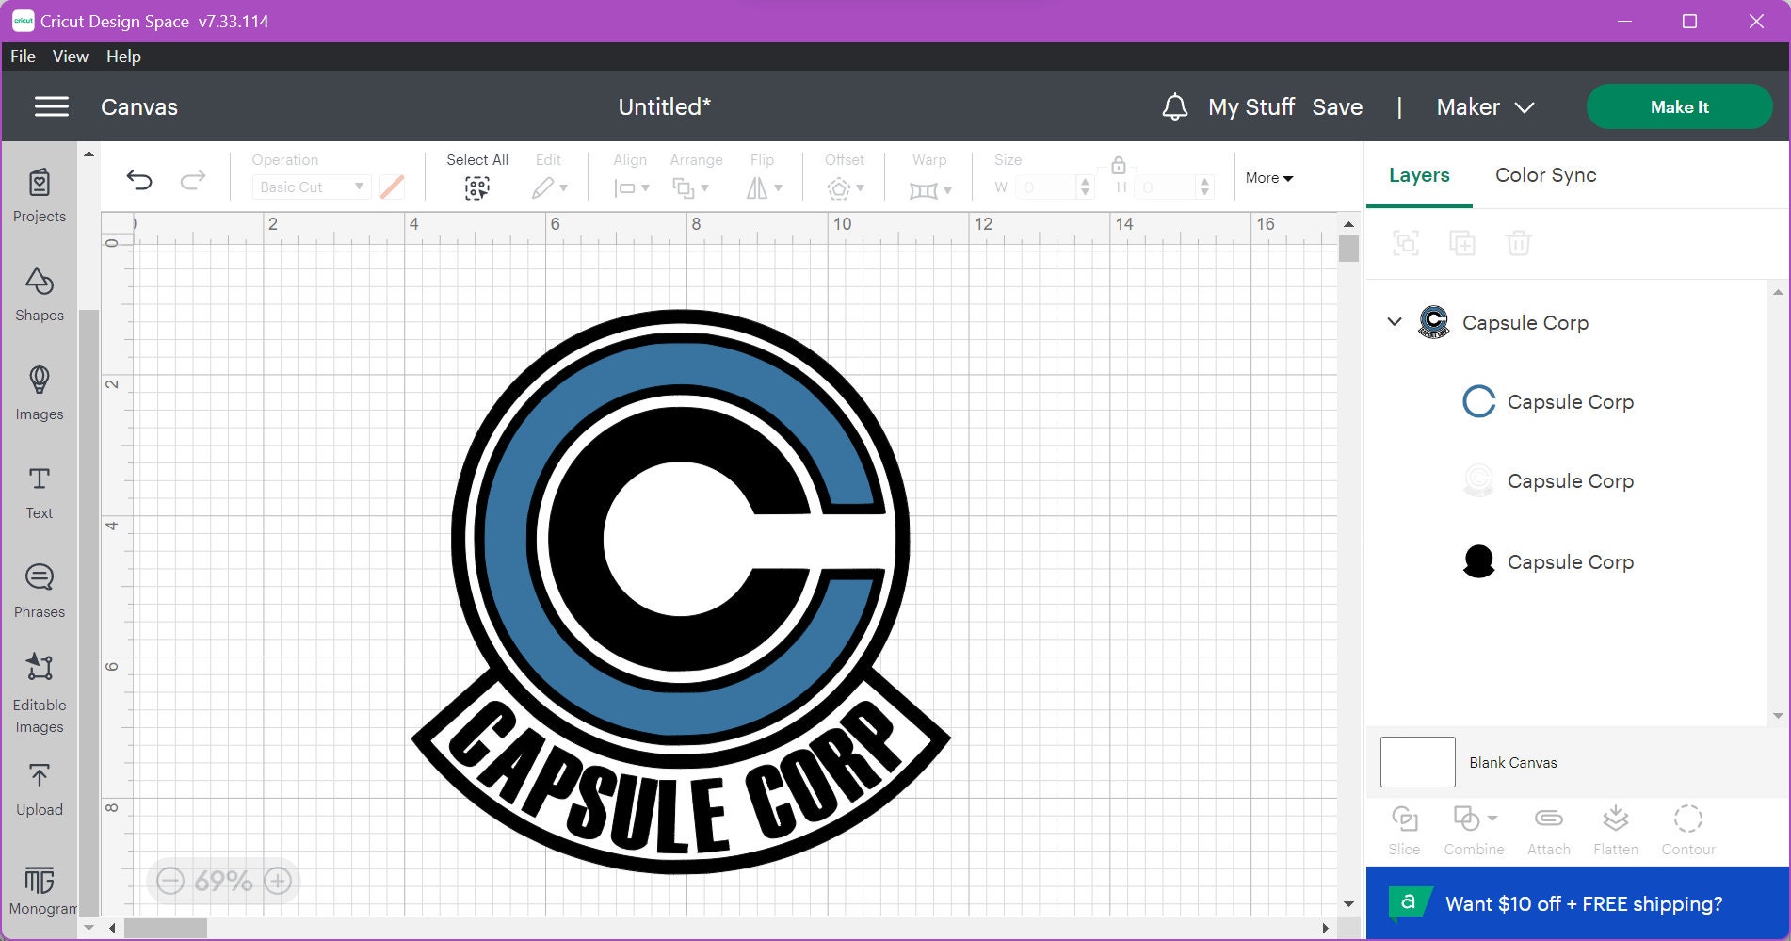Click the notification bell

1174,106
